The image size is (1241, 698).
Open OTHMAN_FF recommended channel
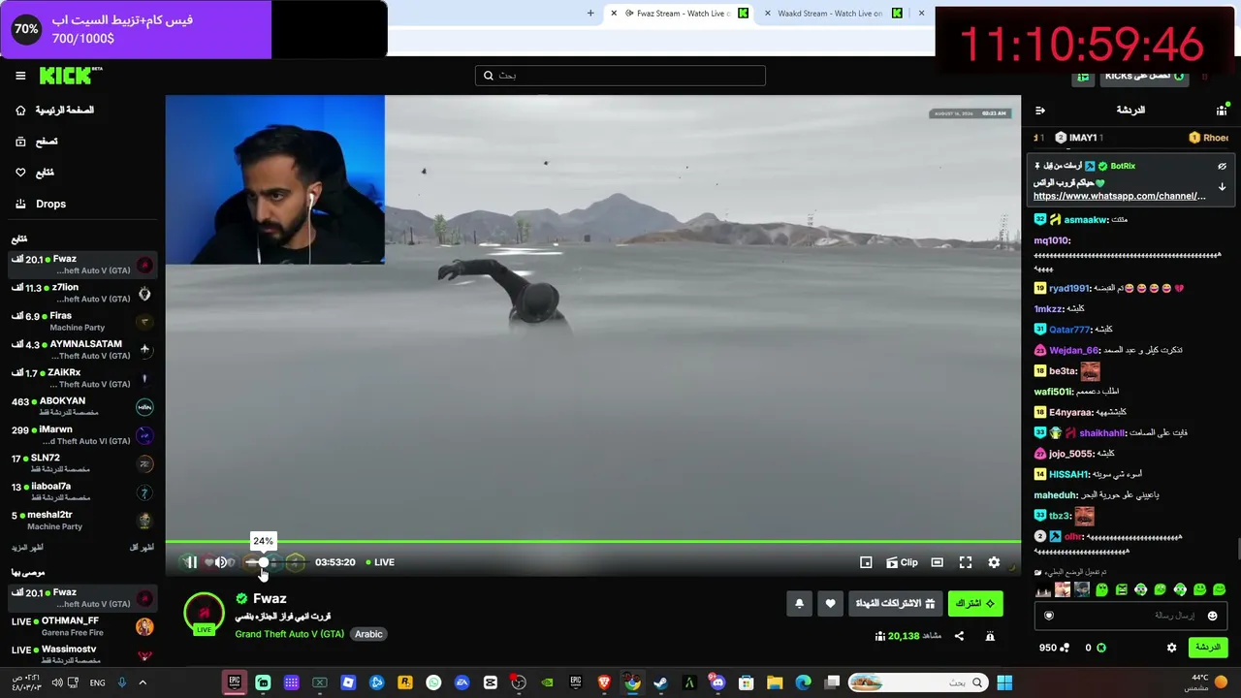82,626
